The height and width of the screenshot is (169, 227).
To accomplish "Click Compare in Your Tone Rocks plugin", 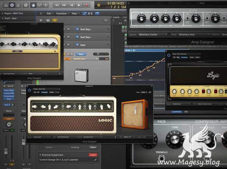I will 184,57.
